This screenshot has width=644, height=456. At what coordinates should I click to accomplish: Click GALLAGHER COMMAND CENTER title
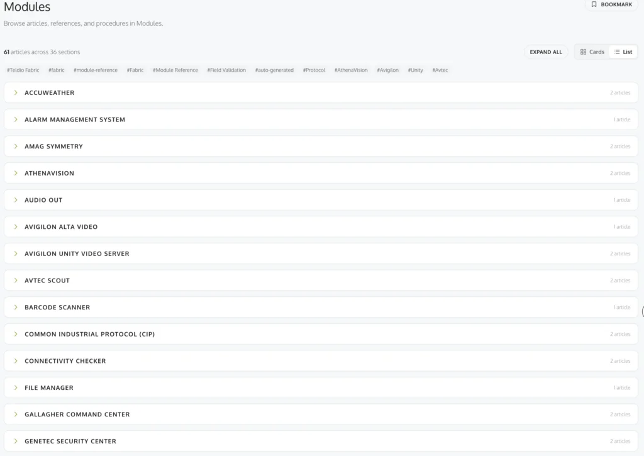(77, 414)
